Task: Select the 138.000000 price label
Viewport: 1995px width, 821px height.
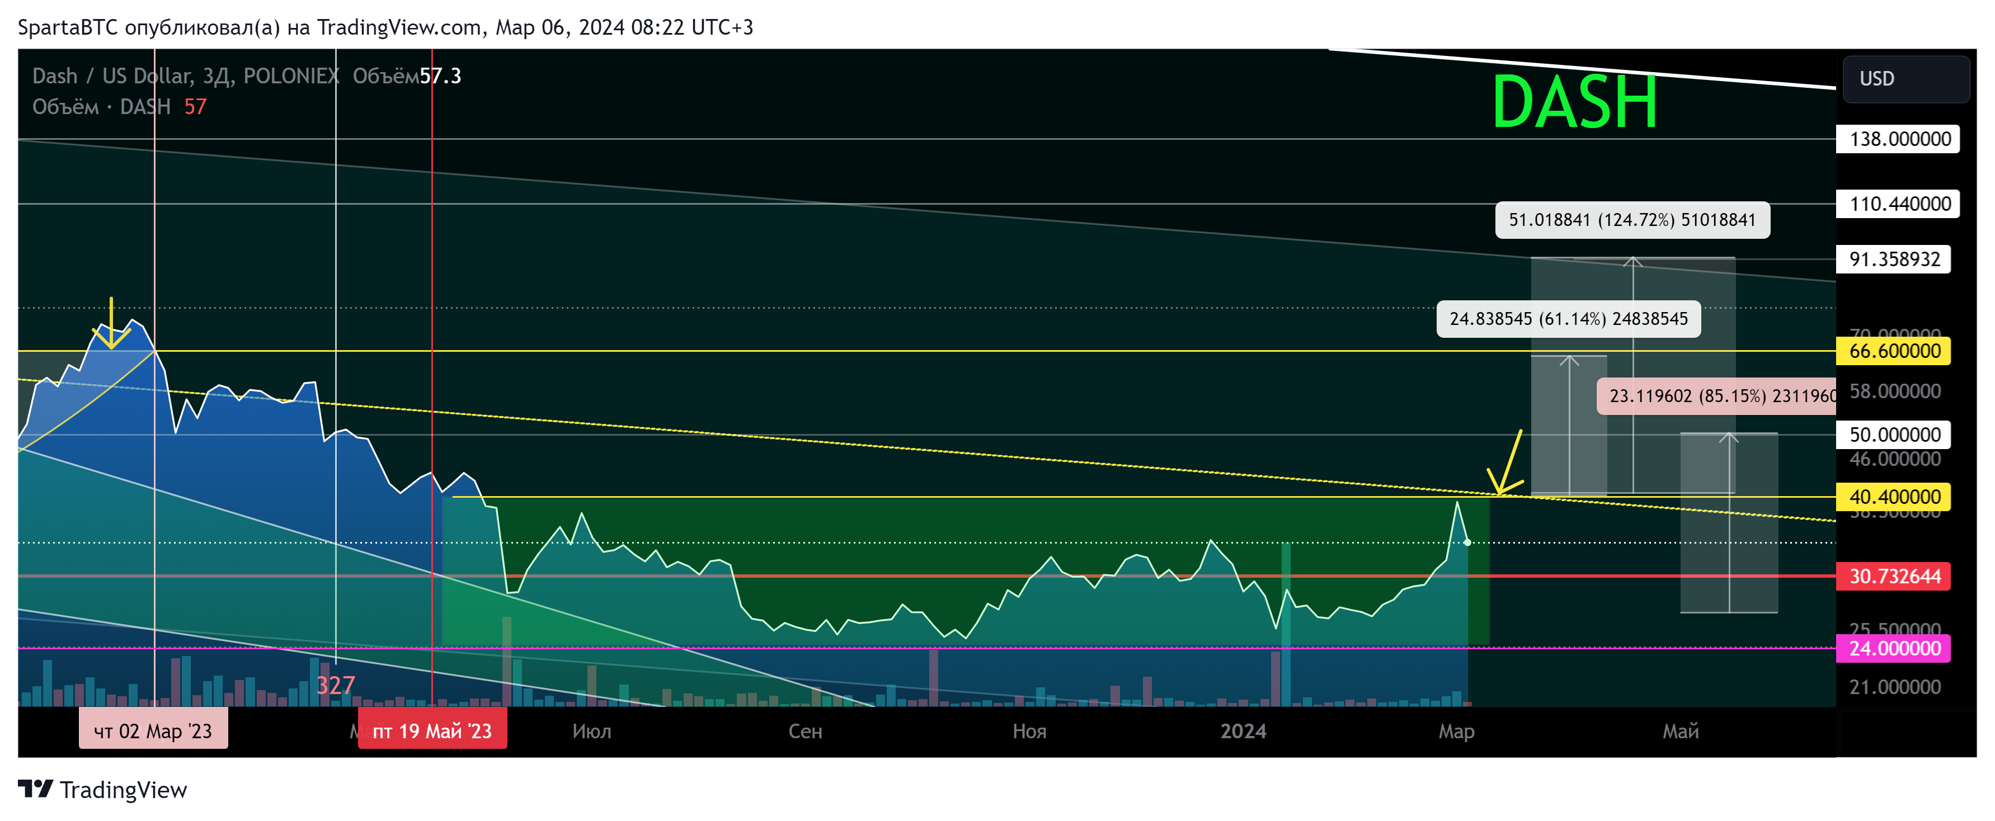Action: (x=1898, y=139)
